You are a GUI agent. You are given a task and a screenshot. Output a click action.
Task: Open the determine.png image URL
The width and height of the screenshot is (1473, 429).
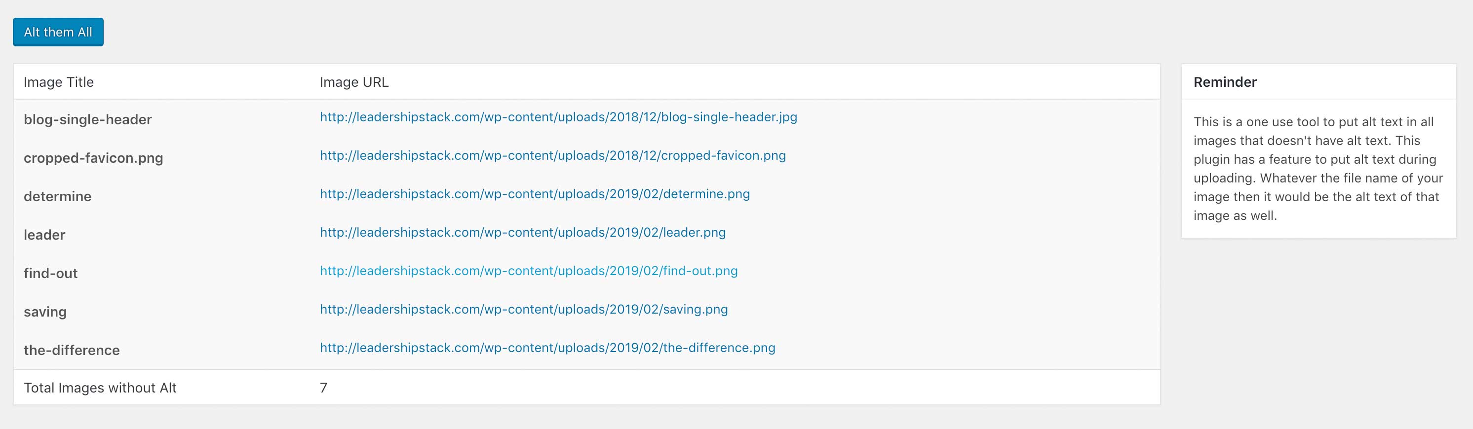click(535, 194)
